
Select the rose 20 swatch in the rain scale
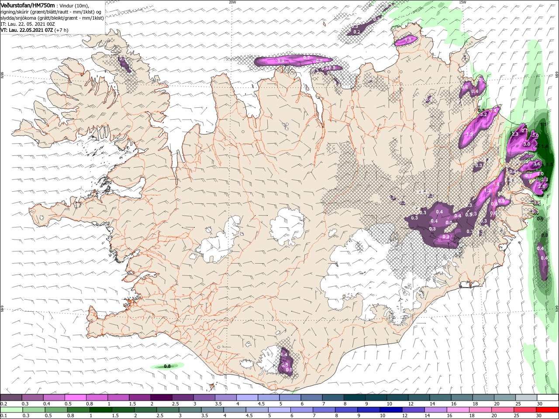(503, 409)
